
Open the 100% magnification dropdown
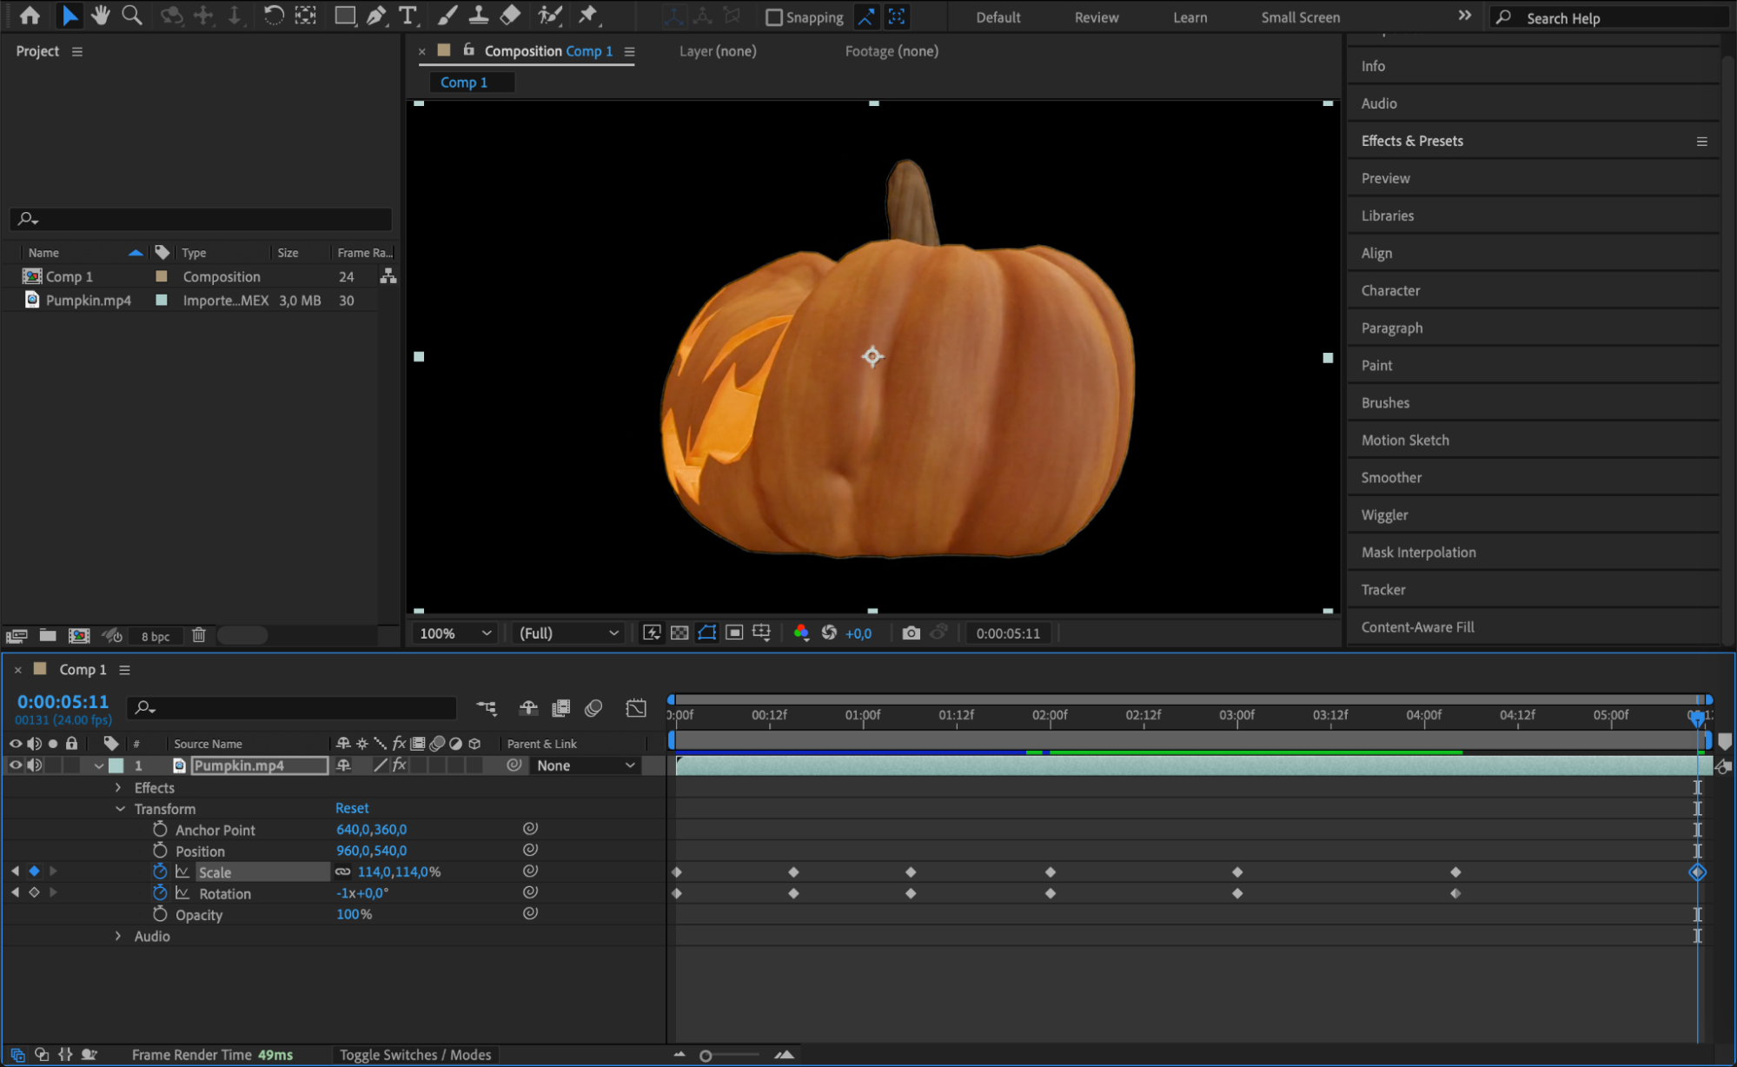(456, 633)
